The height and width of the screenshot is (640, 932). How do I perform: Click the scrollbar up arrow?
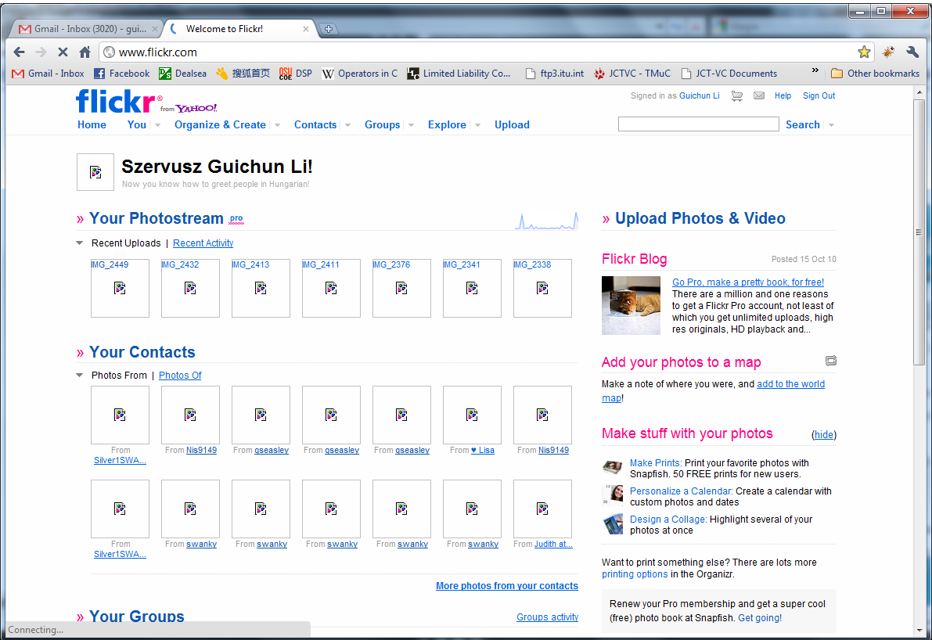pyautogui.click(x=919, y=92)
